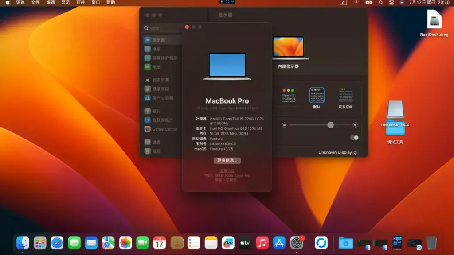454x255 pixels.
Task: Select 鼠标 mouse in the settings sidebar
Action: pyautogui.click(x=153, y=151)
